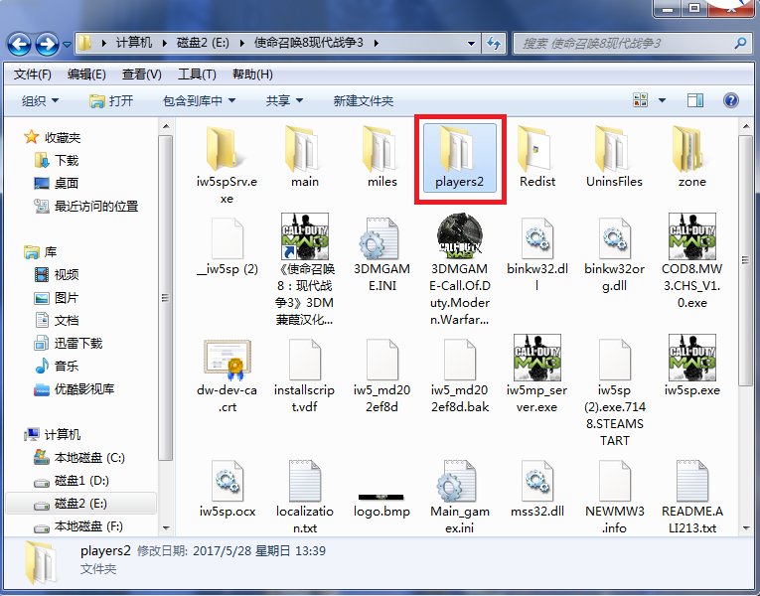Select the mss32.dll file
Screen dimensions: 760x596
pyautogui.click(x=537, y=489)
